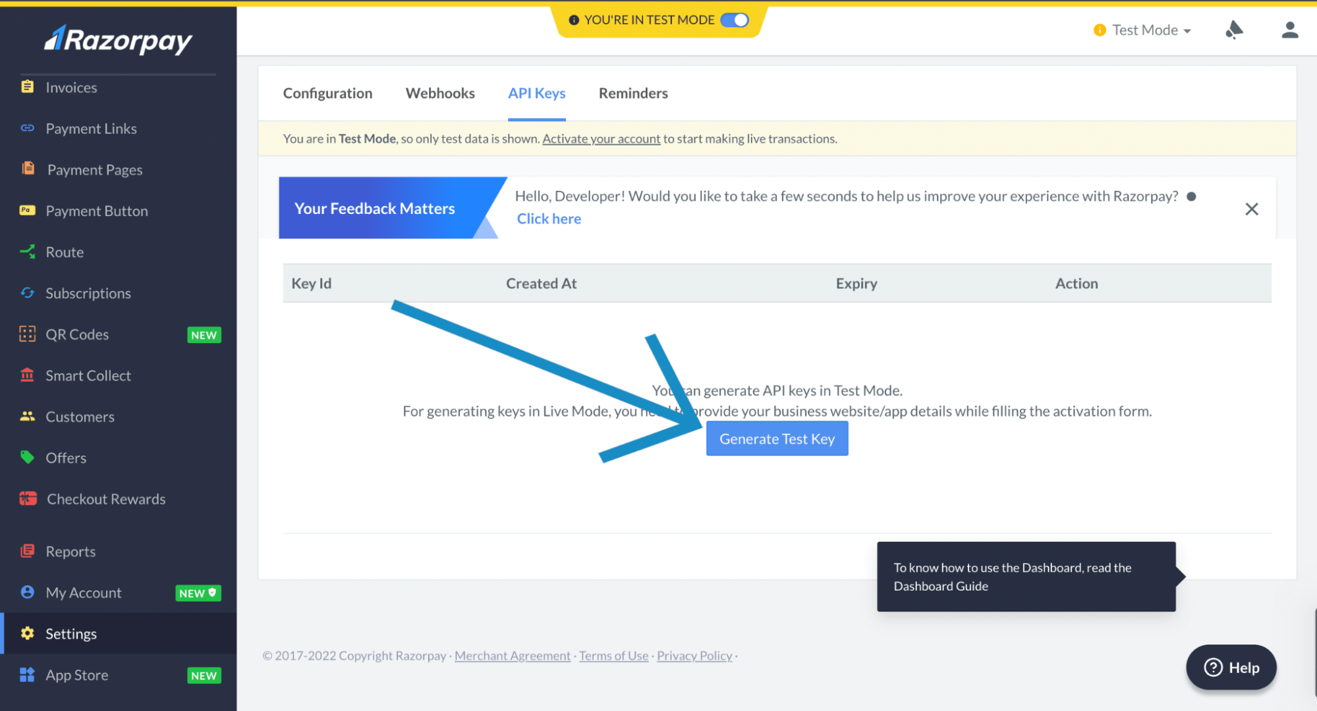Screen dimensions: 1317x711
Task: Click the Merchant Agreement link
Action: pyautogui.click(x=513, y=654)
